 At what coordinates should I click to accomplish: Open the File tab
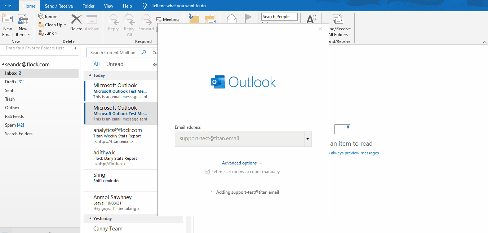point(8,6)
